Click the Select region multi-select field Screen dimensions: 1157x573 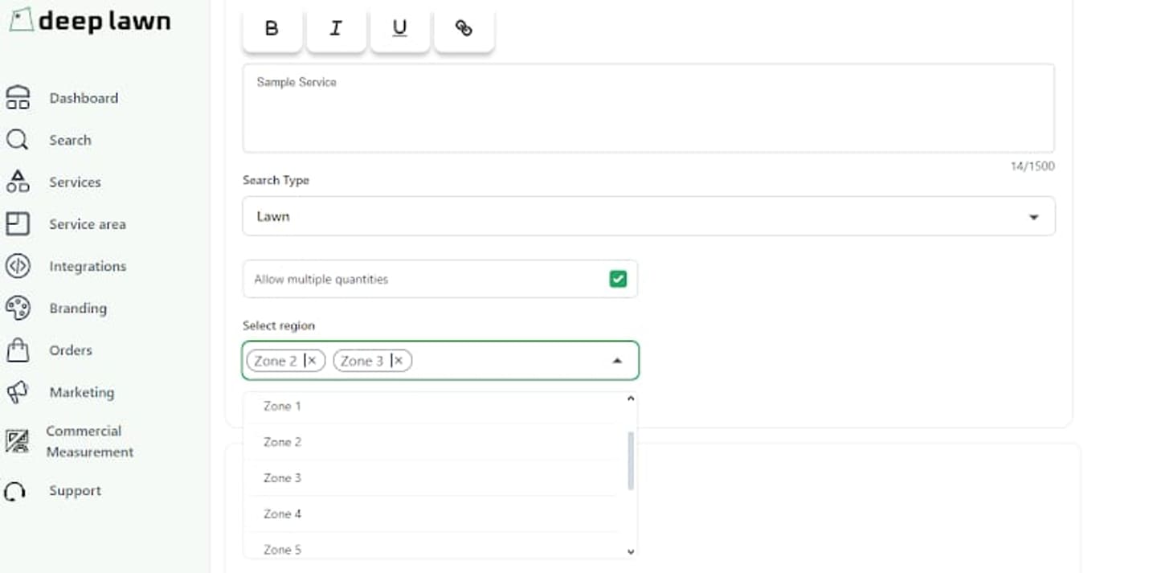[x=440, y=361]
